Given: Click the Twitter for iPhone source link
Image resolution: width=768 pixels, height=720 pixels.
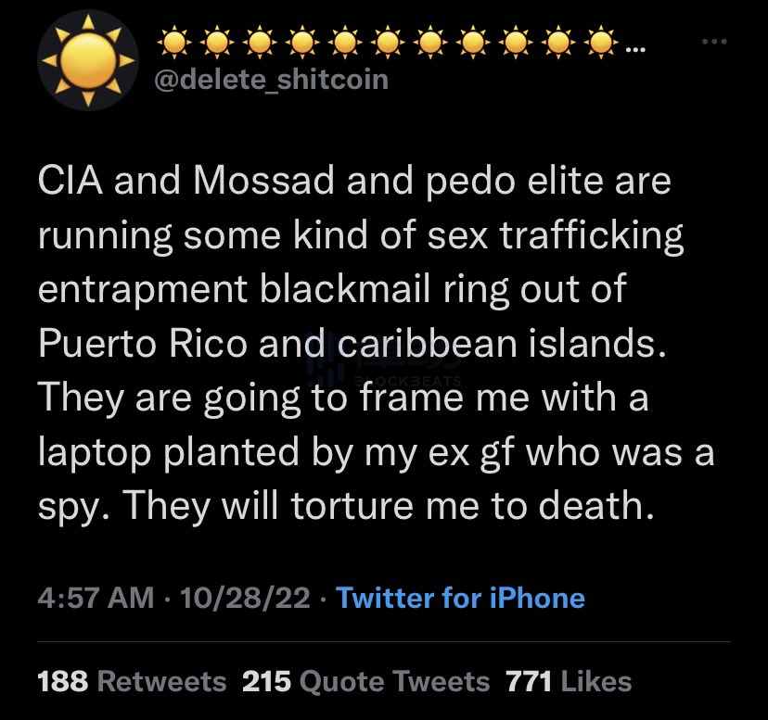Looking at the screenshot, I should [x=460, y=598].
